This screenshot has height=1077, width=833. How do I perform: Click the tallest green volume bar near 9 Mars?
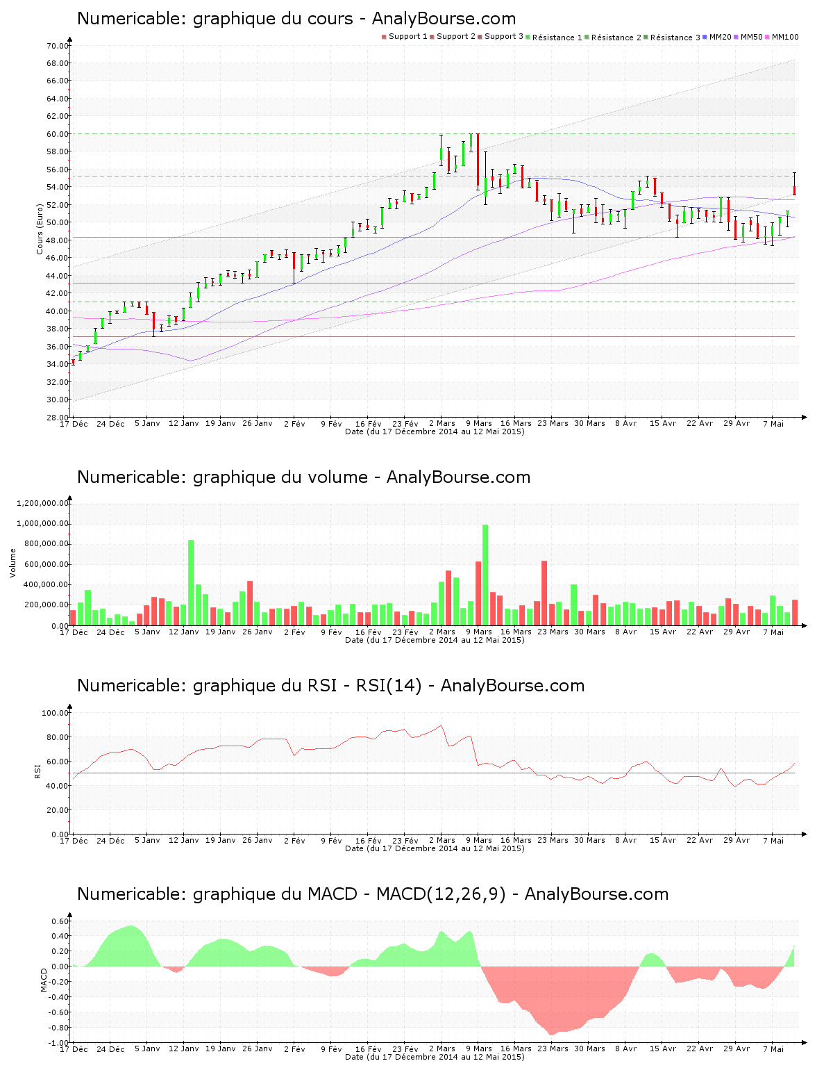pyautogui.click(x=485, y=575)
